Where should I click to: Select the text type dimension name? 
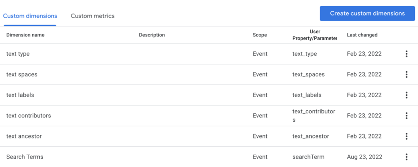coord(18,54)
